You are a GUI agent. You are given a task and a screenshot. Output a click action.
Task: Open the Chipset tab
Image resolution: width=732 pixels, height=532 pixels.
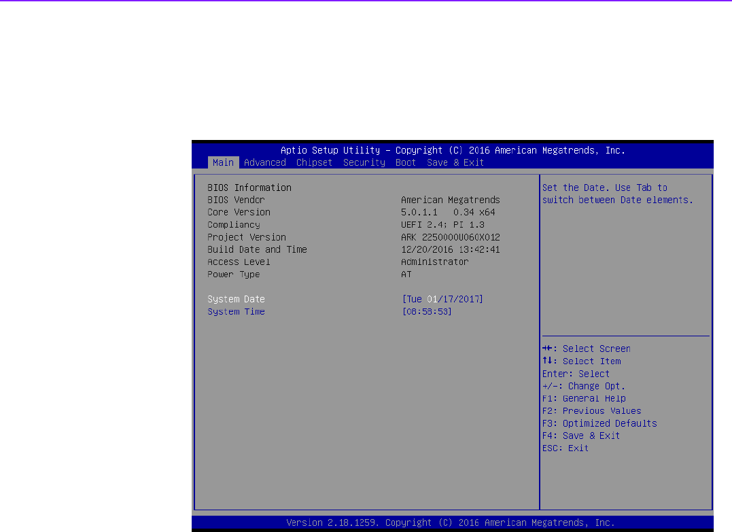pyautogui.click(x=314, y=162)
